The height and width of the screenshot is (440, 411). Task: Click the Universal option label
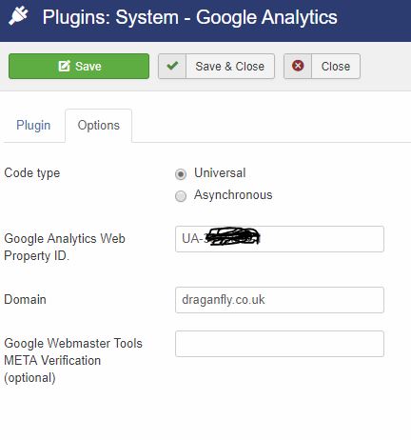coord(220,173)
